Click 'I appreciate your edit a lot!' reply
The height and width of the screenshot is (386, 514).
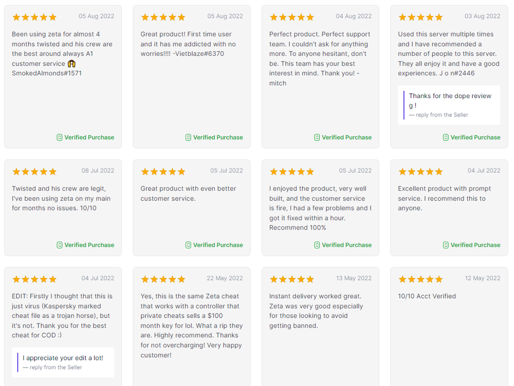63,358
